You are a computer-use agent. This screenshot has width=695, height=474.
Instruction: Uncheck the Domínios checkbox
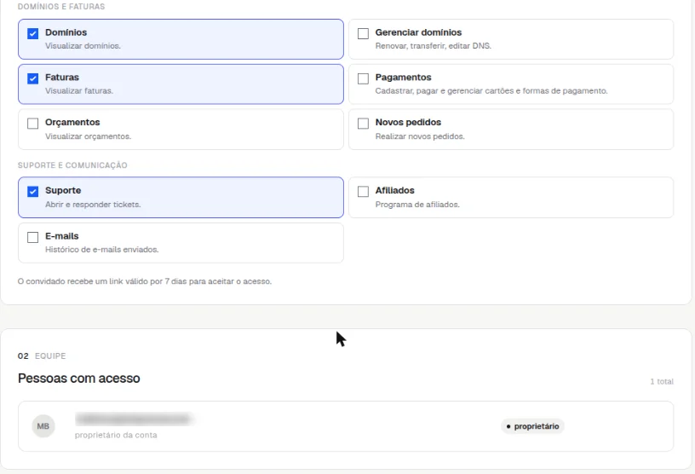click(x=33, y=34)
